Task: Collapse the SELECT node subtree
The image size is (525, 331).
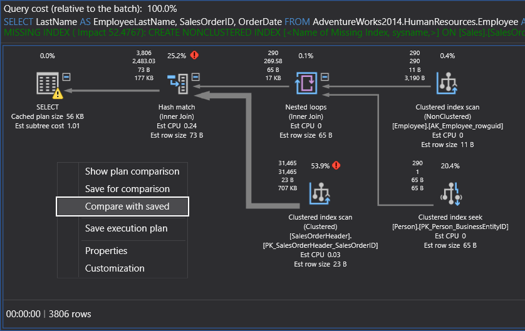Action: pos(66,77)
